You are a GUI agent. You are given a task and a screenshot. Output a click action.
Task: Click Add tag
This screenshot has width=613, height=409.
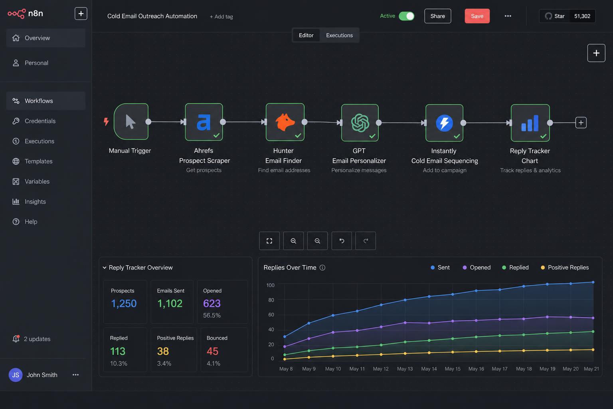tap(221, 16)
